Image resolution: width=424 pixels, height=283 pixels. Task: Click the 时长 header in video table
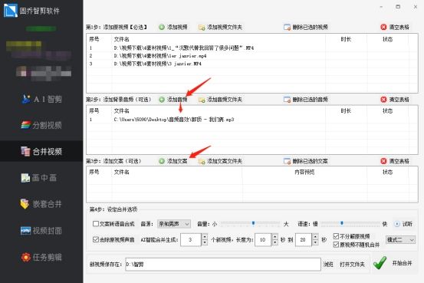pyautogui.click(x=346, y=39)
